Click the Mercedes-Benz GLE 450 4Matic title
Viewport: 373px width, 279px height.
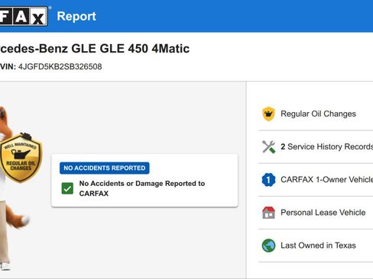95,49
